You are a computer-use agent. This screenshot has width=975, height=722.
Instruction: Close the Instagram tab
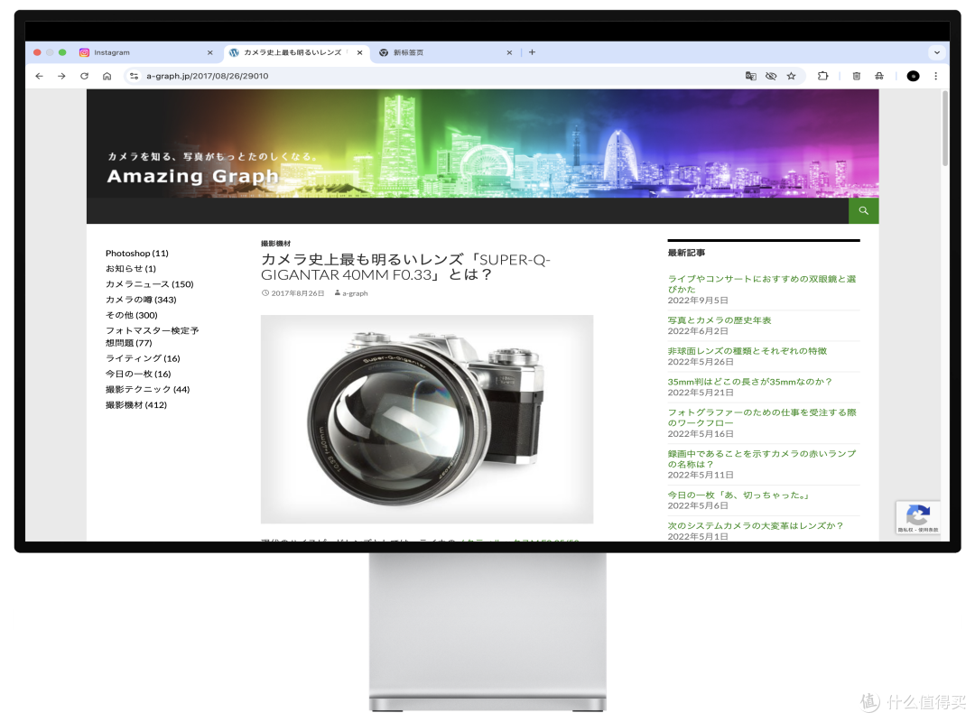[210, 53]
